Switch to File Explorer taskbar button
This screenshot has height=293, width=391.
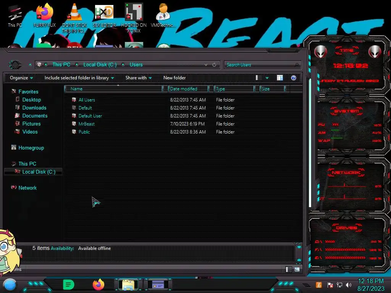pyautogui.click(x=128, y=285)
